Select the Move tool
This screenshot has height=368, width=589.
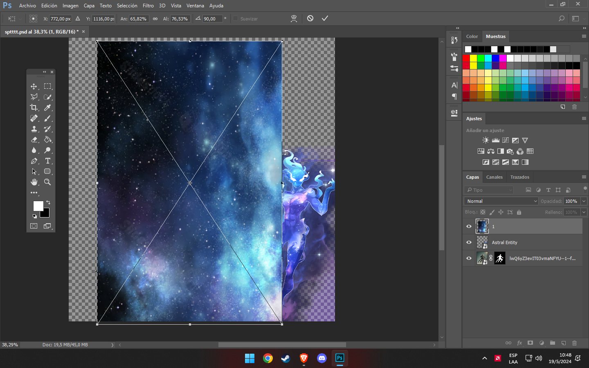[34, 86]
